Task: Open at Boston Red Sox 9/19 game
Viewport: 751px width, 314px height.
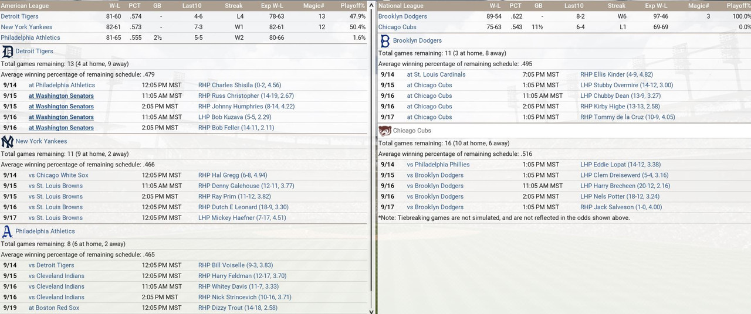Action: tap(54, 308)
